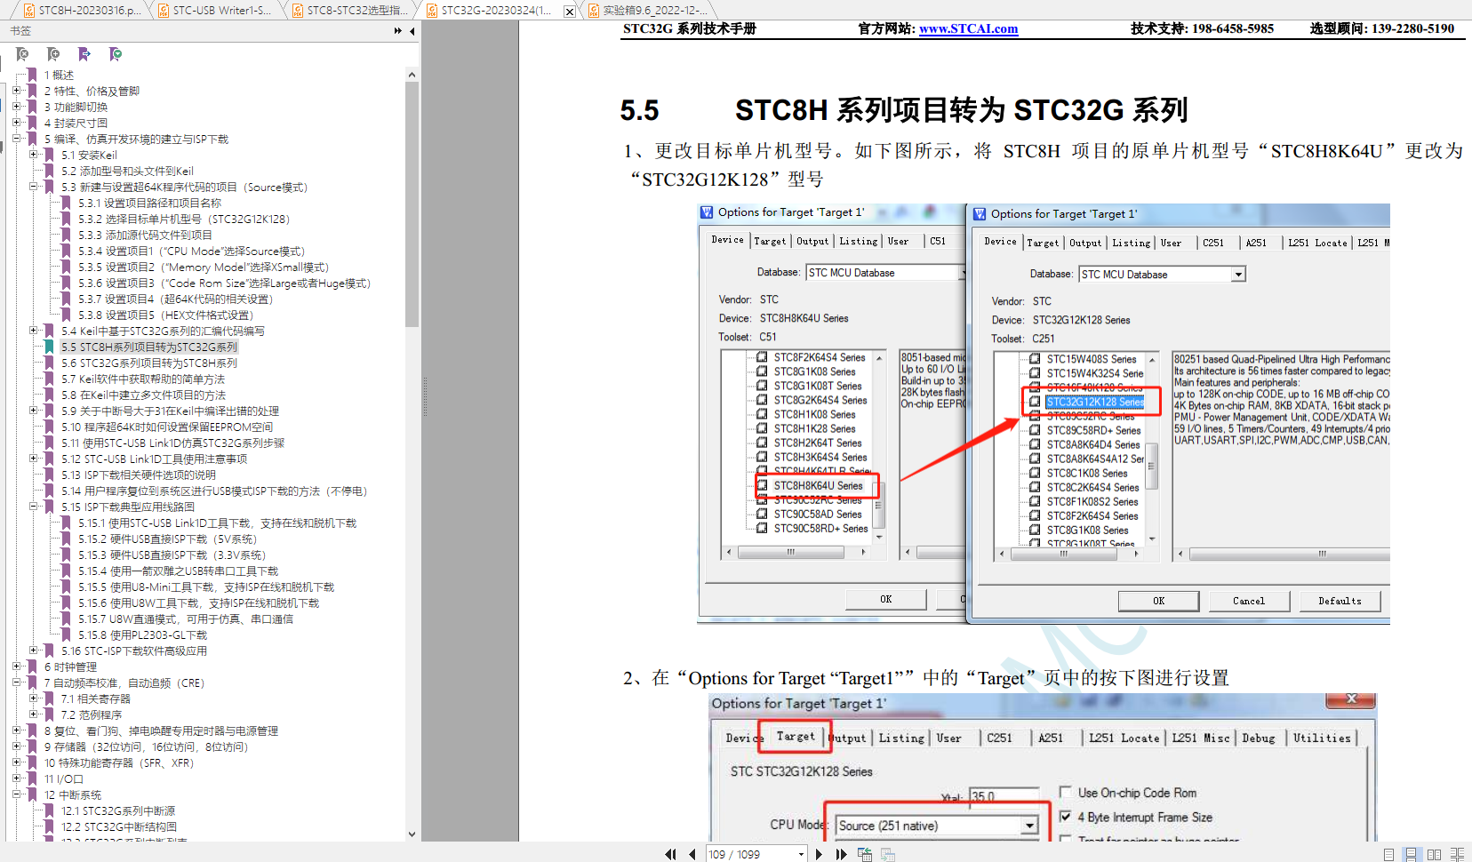Click the bookmark icon with the green check
The width and height of the screenshot is (1472, 862).
(116, 55)
